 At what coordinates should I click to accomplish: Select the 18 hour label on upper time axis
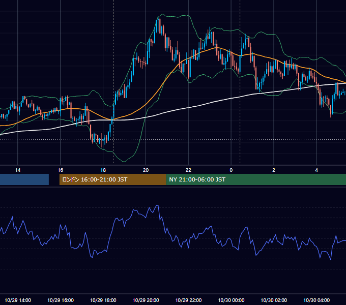pyautogui.click(x=103, y=170)
